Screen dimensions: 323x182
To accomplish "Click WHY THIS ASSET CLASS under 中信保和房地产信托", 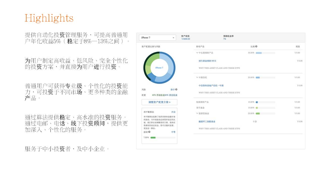I will tap(219, 93).
